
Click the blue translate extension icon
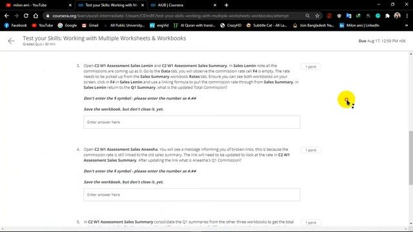[348, 15]
